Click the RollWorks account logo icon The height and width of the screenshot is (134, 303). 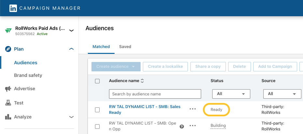[8, 30]
